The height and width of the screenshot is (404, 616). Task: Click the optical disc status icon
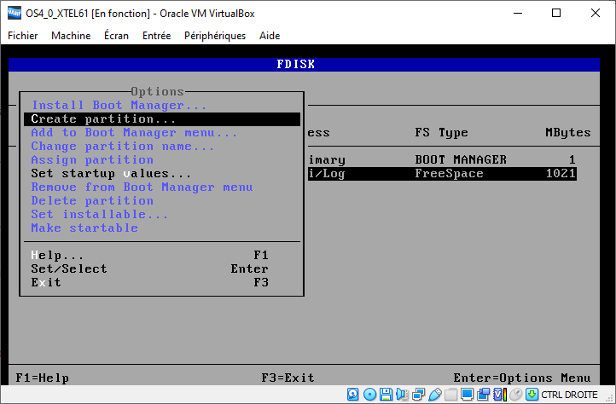[369, 395]
